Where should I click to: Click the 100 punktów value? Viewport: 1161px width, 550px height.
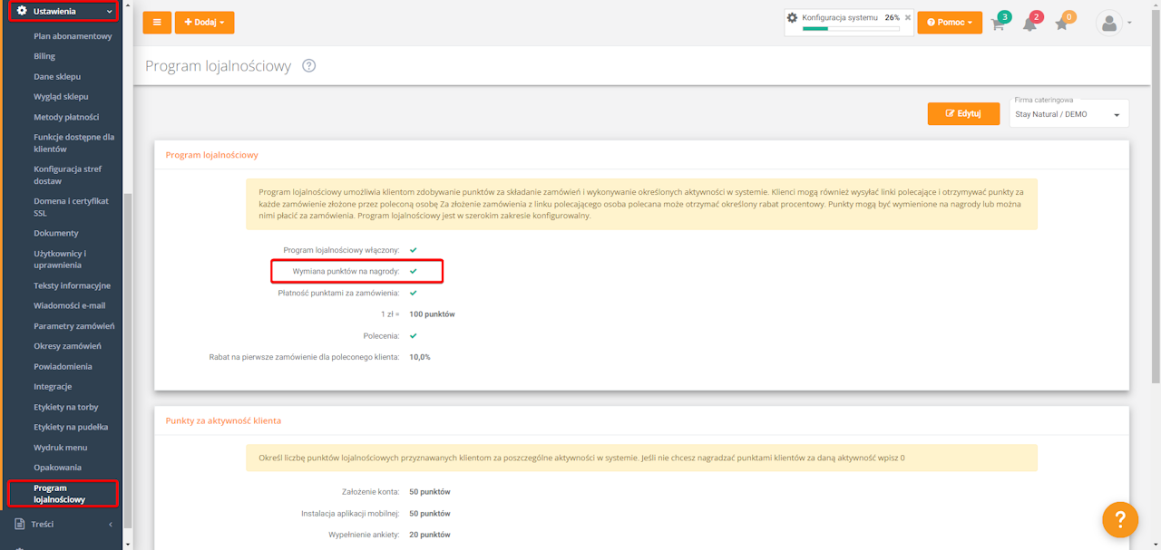tap(432, 314)
